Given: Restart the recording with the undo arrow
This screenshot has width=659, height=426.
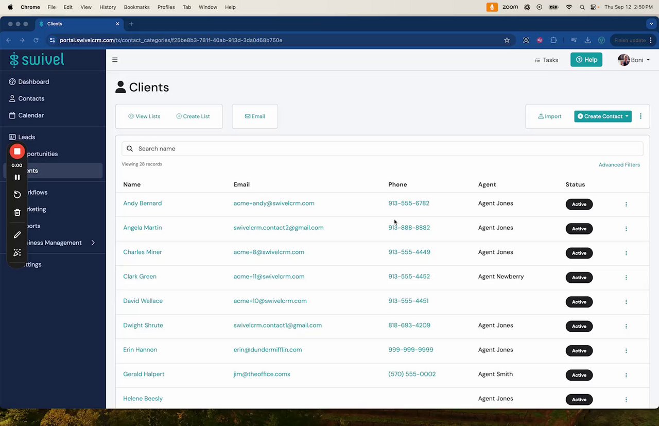Looking at the screenshot, I should (17, 194).
